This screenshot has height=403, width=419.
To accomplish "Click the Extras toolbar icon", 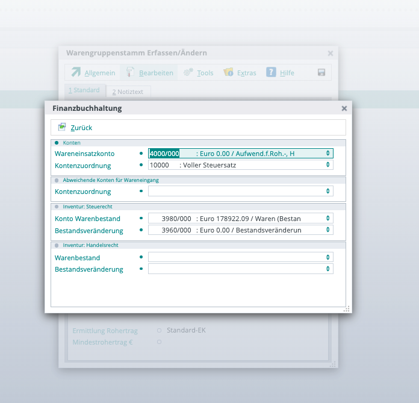I will pyautogui.click(x=228, y=72).
